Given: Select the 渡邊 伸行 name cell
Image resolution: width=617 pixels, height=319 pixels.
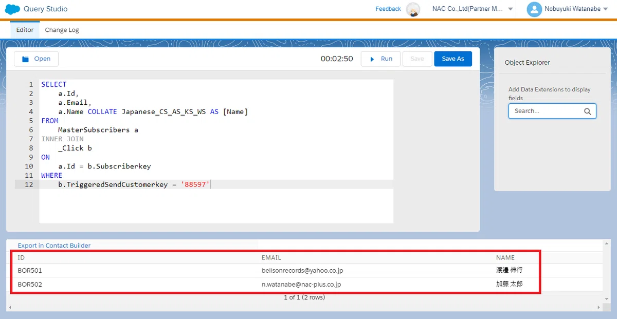Looking at the screenshot, I should 510,270.
